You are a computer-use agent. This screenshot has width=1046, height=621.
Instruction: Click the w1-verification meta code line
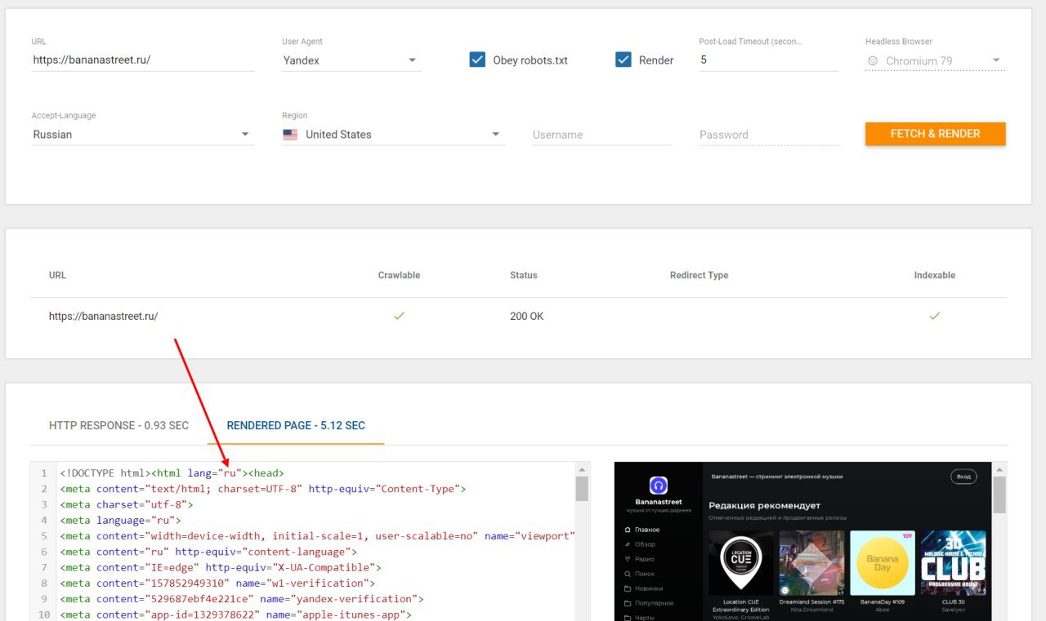tap(217, 583)
